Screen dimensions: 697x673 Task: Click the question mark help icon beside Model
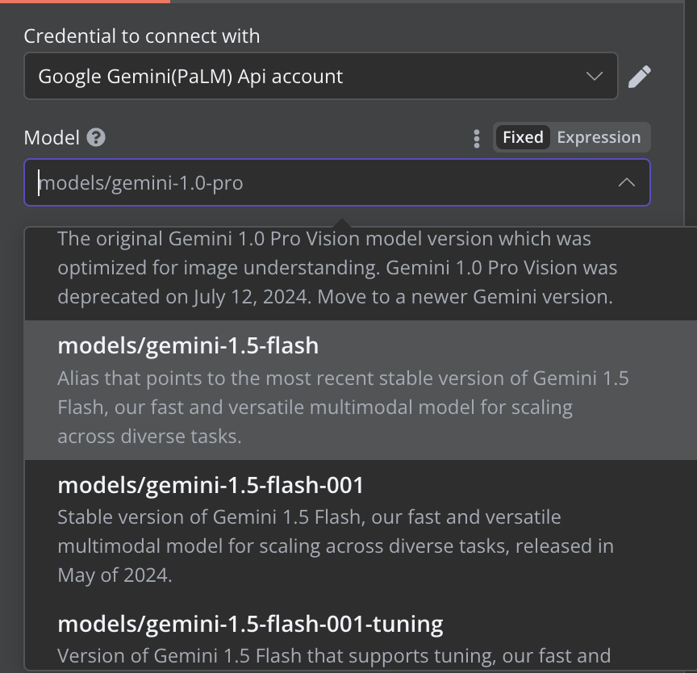point(96,138)
